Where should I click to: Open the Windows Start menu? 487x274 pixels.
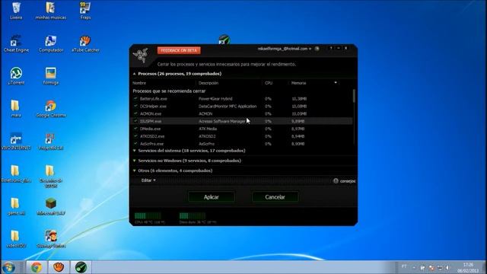pos(8,267)
